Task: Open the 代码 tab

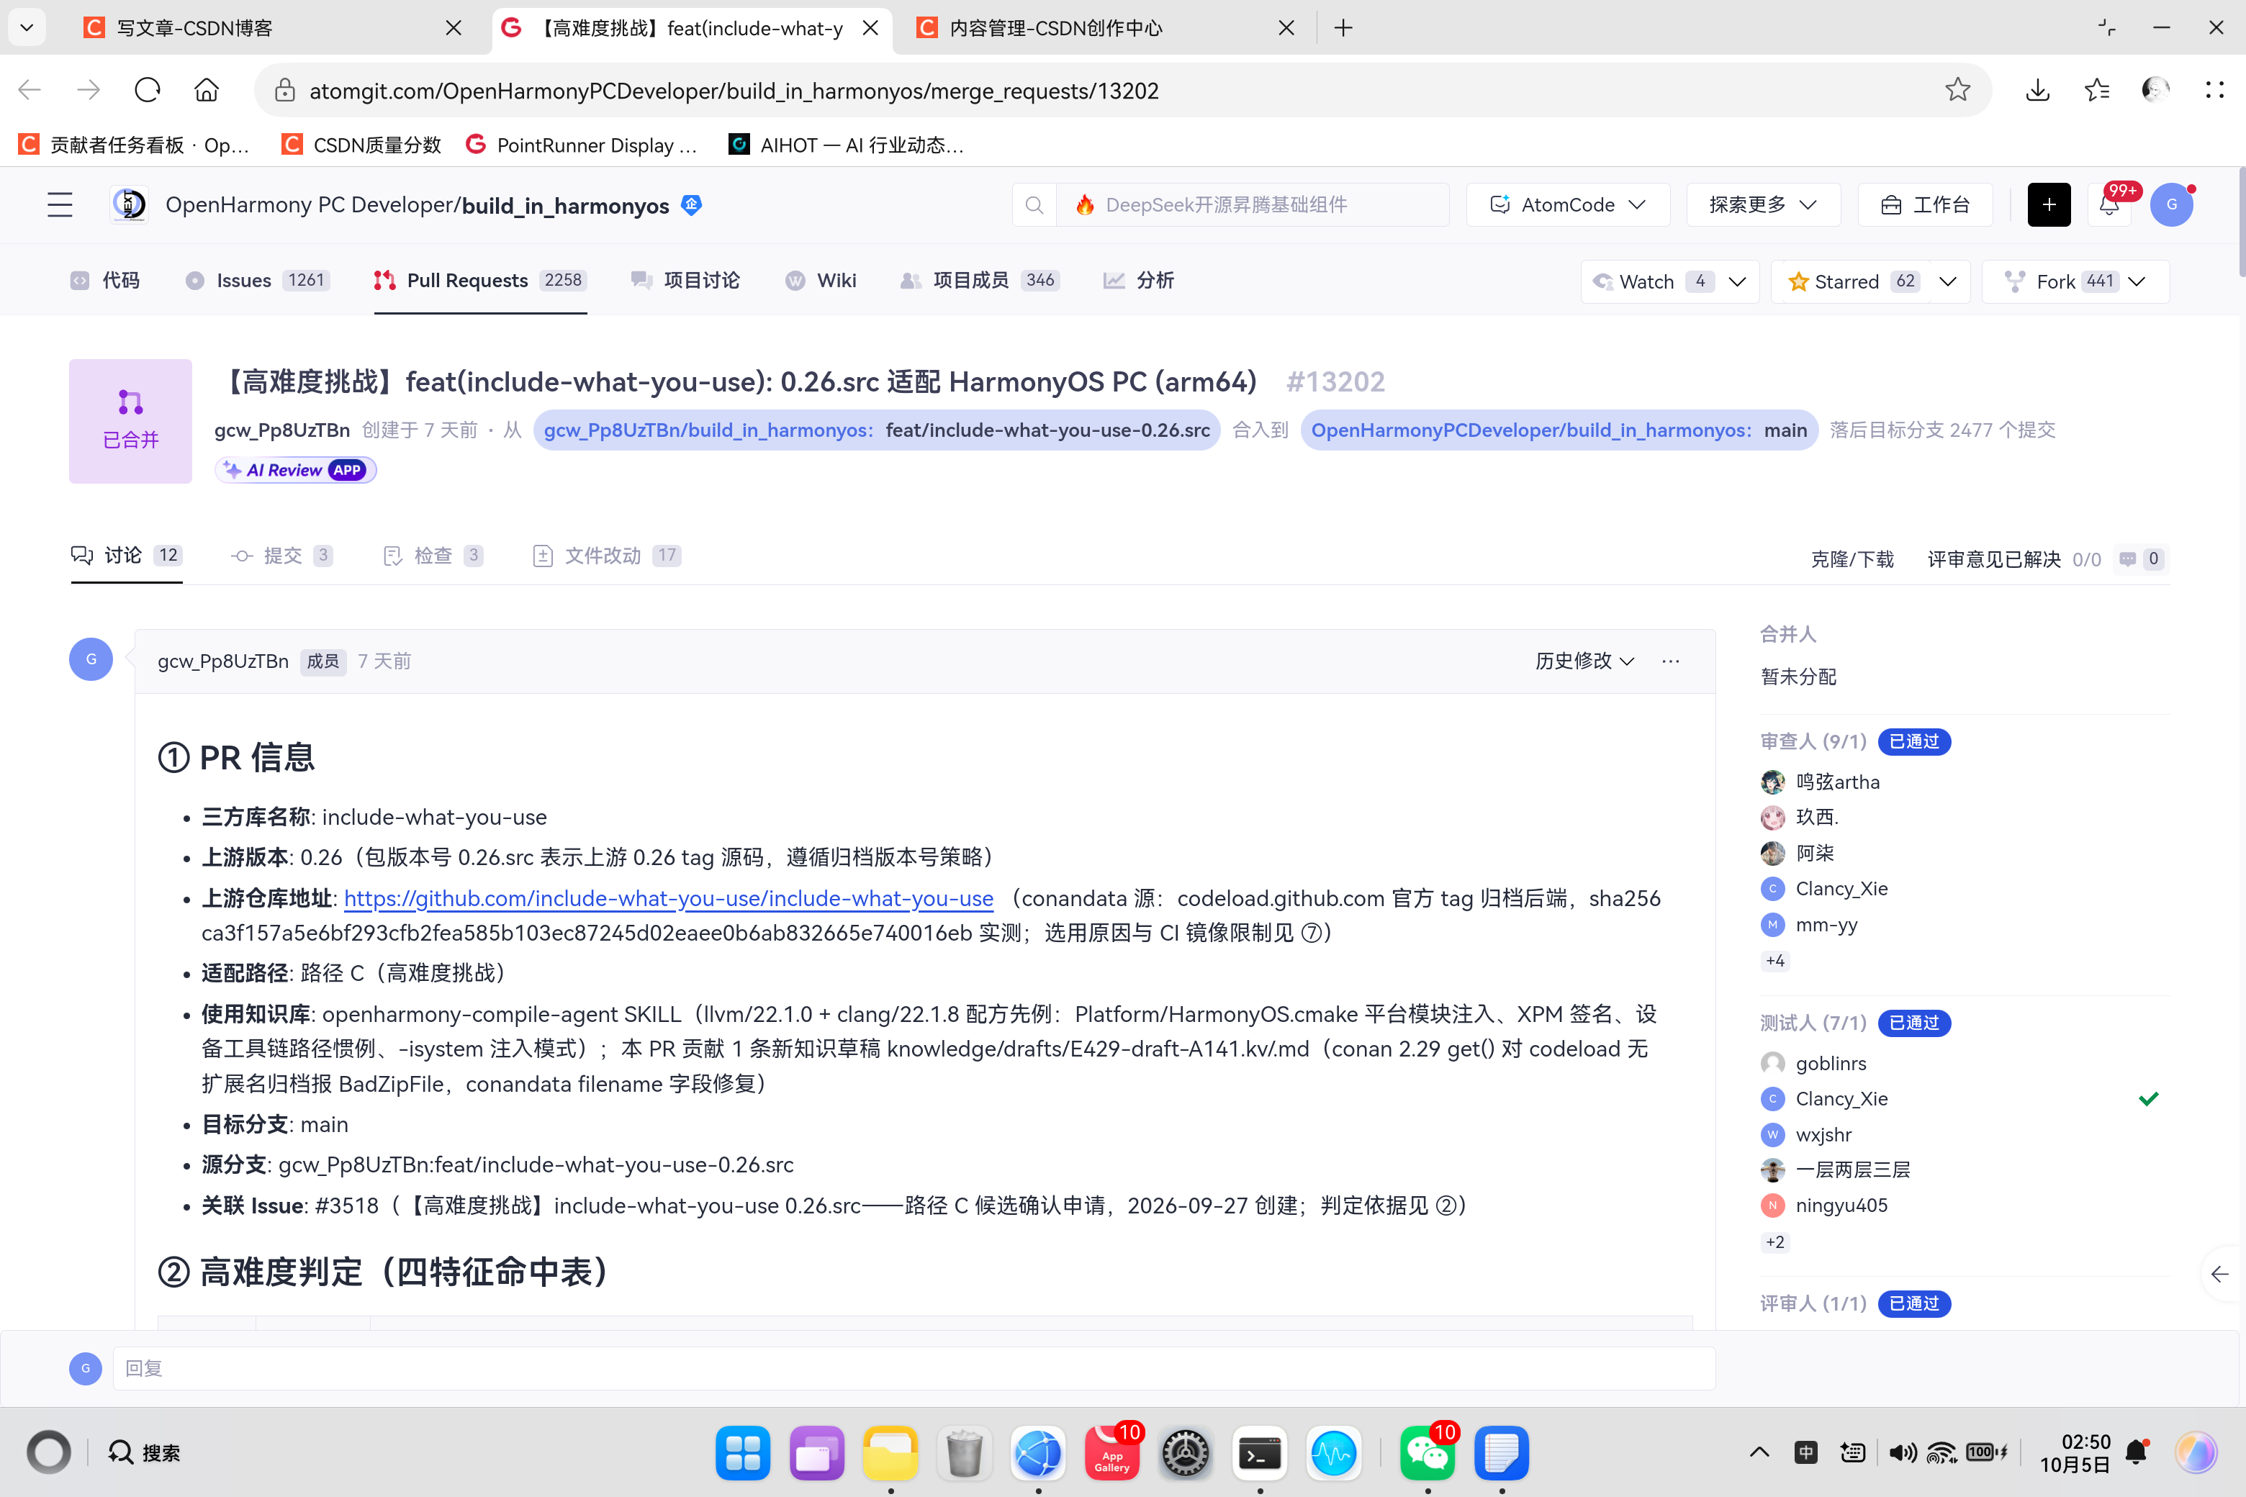Action: (105, 281)
